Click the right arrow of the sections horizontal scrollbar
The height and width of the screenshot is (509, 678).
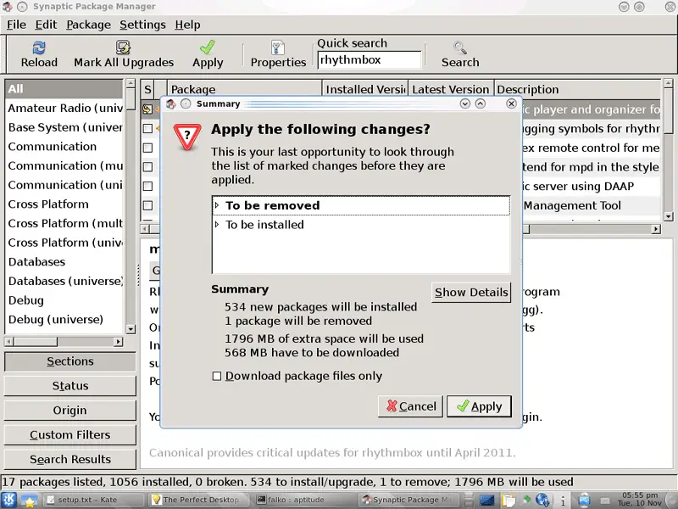pyautogui.click(x=118, y=342)
